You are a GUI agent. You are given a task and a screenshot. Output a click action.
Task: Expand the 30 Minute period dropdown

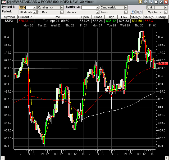pos(35,12)
